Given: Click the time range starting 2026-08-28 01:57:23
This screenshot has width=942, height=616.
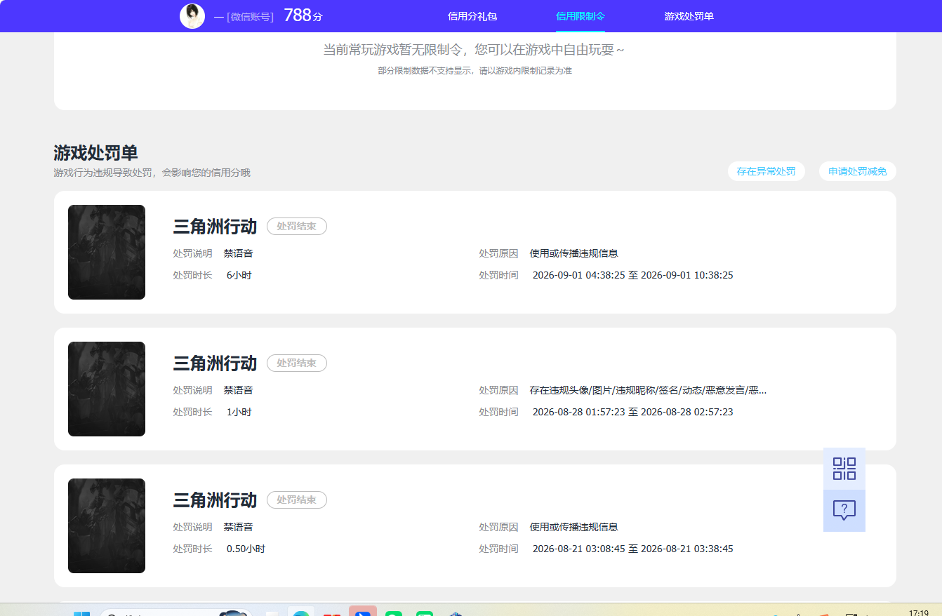Looking at the screenshot, I should pos(632,413).
